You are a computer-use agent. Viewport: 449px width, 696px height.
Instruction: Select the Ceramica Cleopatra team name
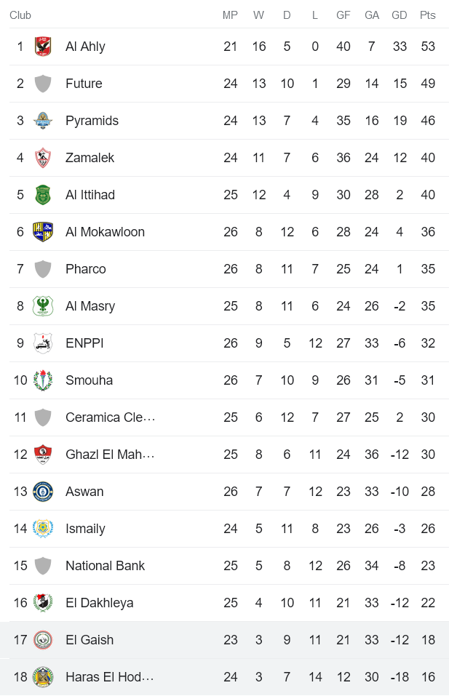coord(110,417)
